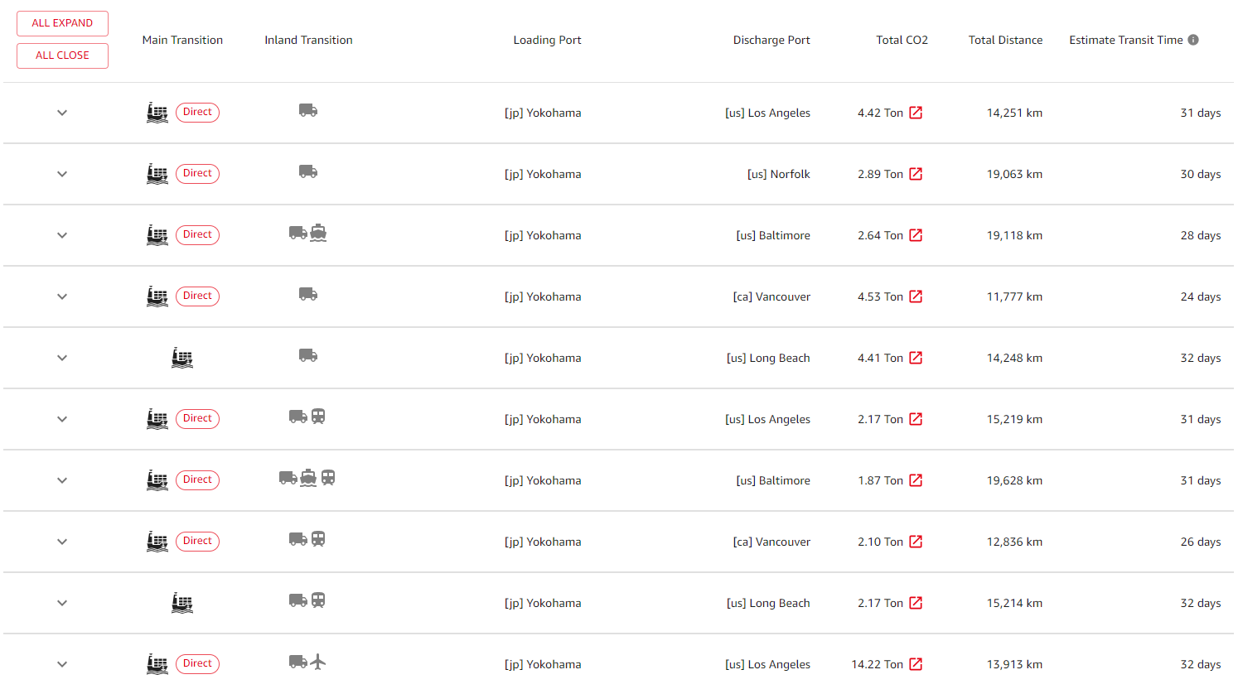Click the ALL CLOSE button

point(62,55)
